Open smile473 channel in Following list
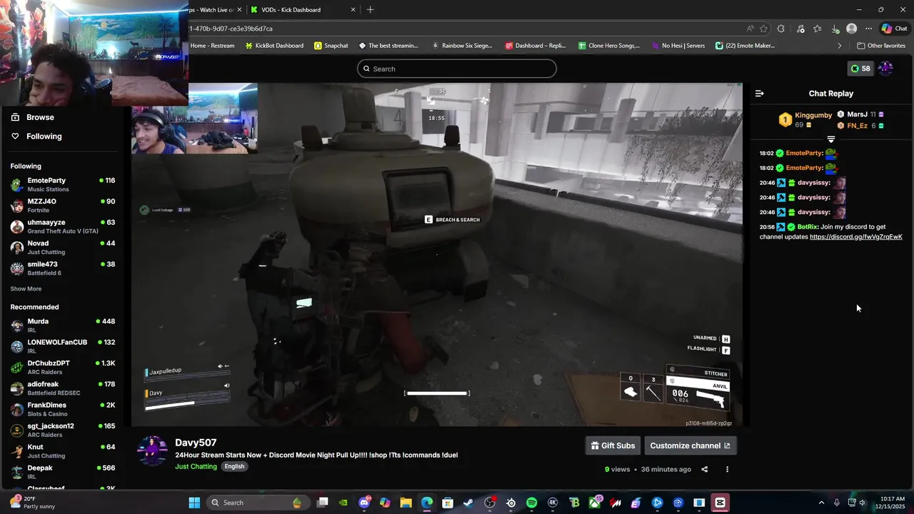The image size is (914, 514). (63, 268)
